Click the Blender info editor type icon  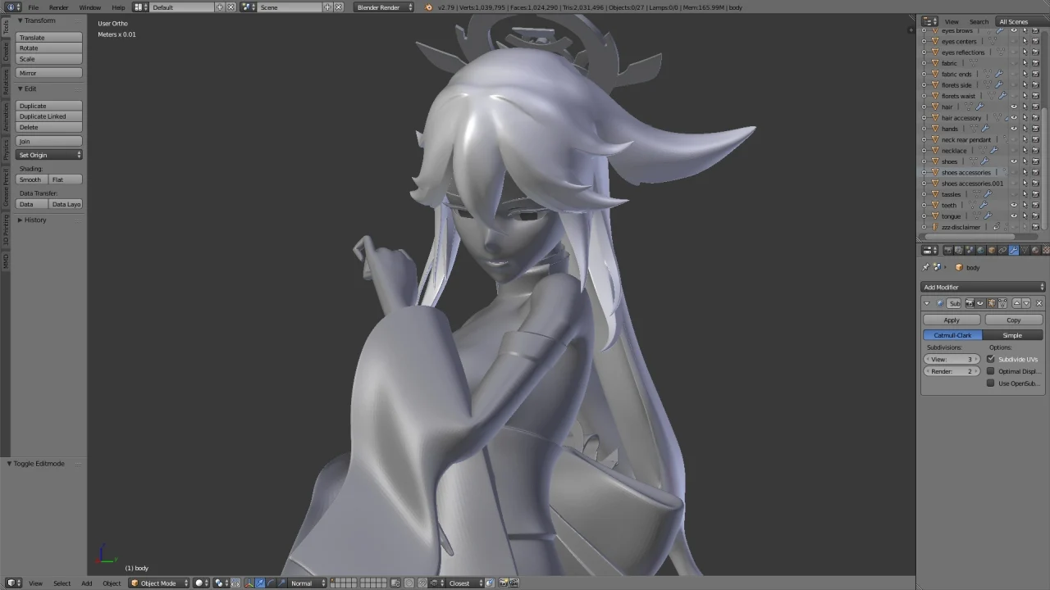14,7
